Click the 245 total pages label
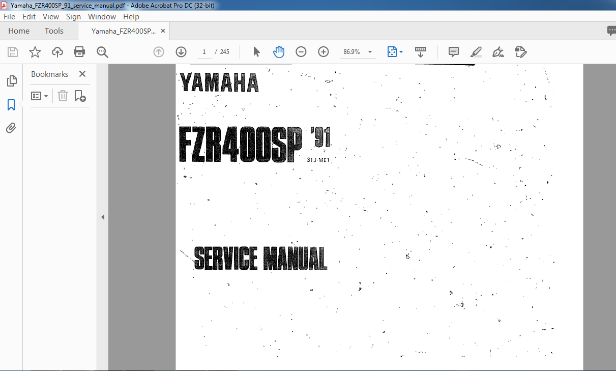616x371 pixels. click(224, 52)
